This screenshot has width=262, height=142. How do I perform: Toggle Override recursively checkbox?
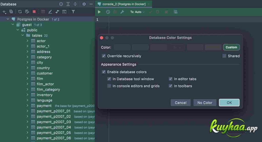(x=104, y=56)
